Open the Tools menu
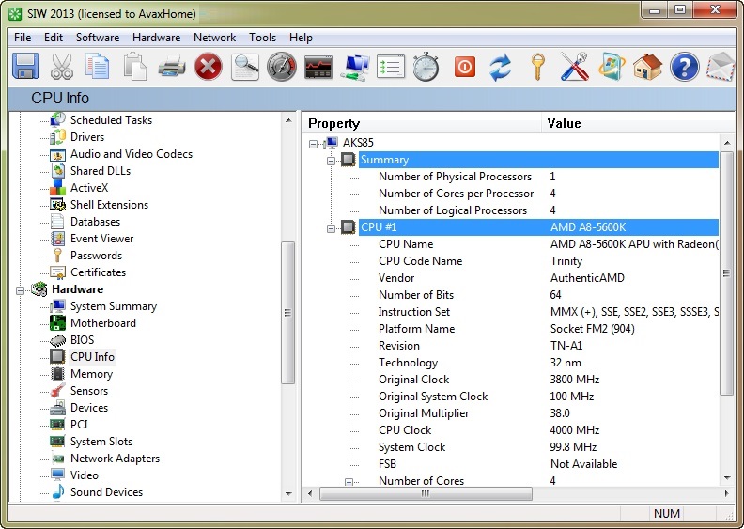This screenshot has height=529, width=744. 262,38
